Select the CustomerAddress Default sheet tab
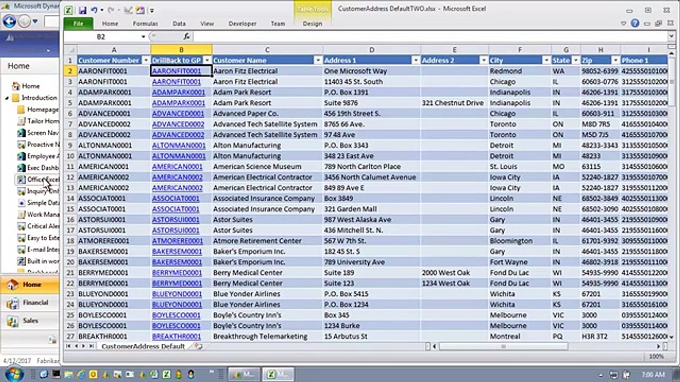This screenshot has width=680, height=382. coord(143,346)
